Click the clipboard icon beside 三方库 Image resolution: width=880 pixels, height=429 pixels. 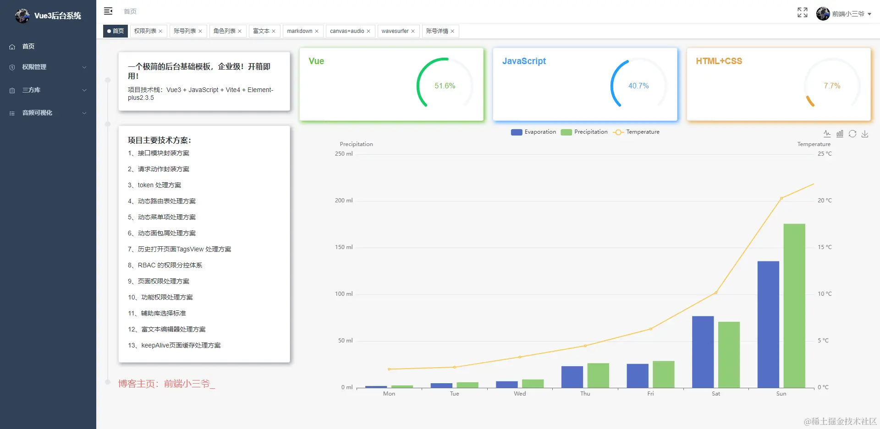click(x=12, y=90)
